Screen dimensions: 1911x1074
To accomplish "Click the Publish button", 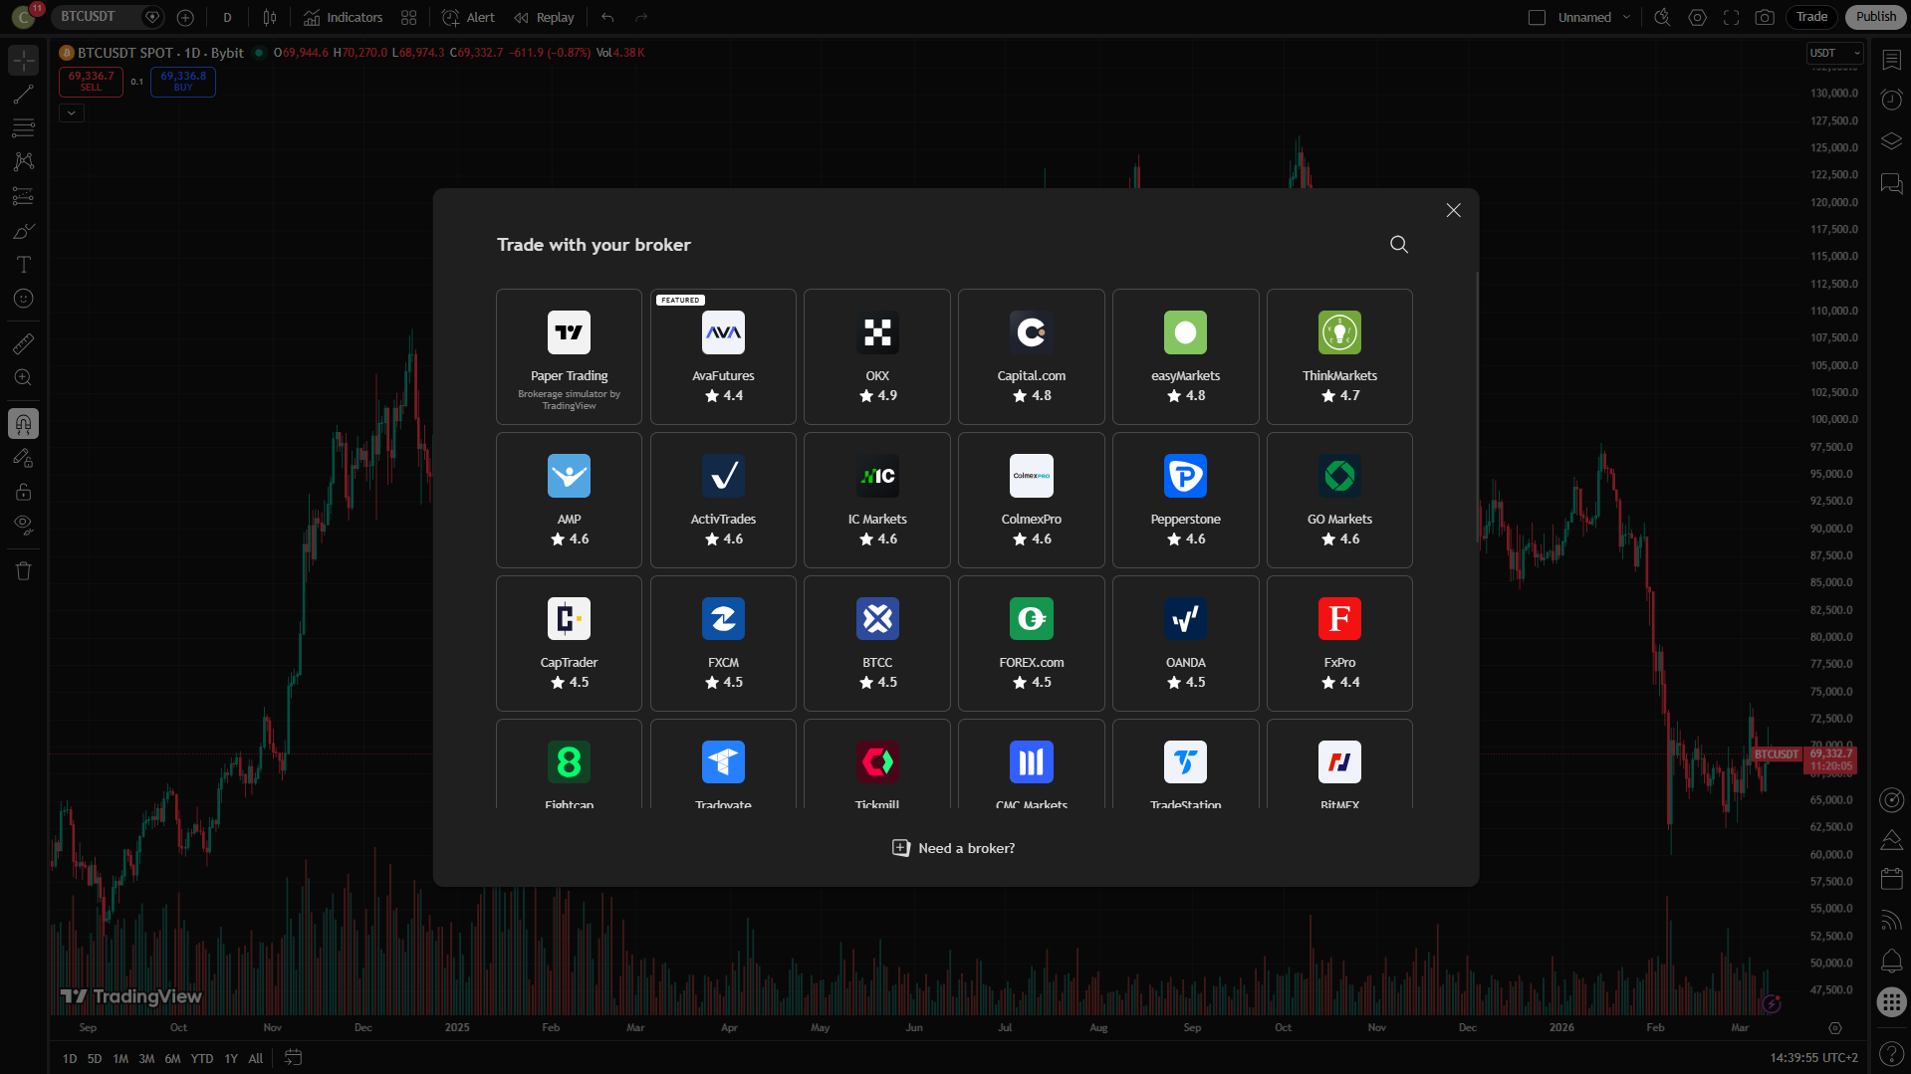I will pos(1875,17).
